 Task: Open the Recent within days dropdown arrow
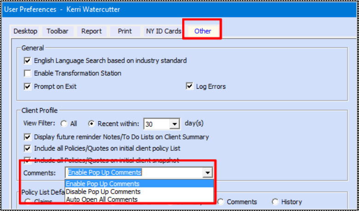pyautogui.click(x=175, y=124)
